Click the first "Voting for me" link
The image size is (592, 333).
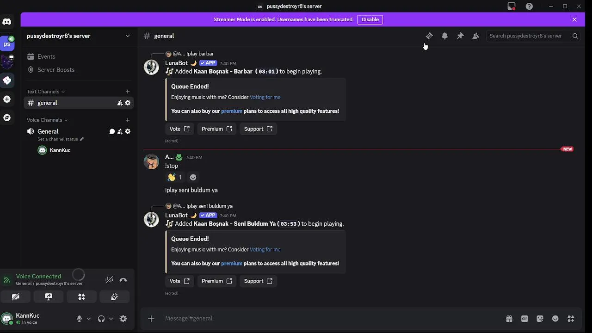(x=265, y=97)
